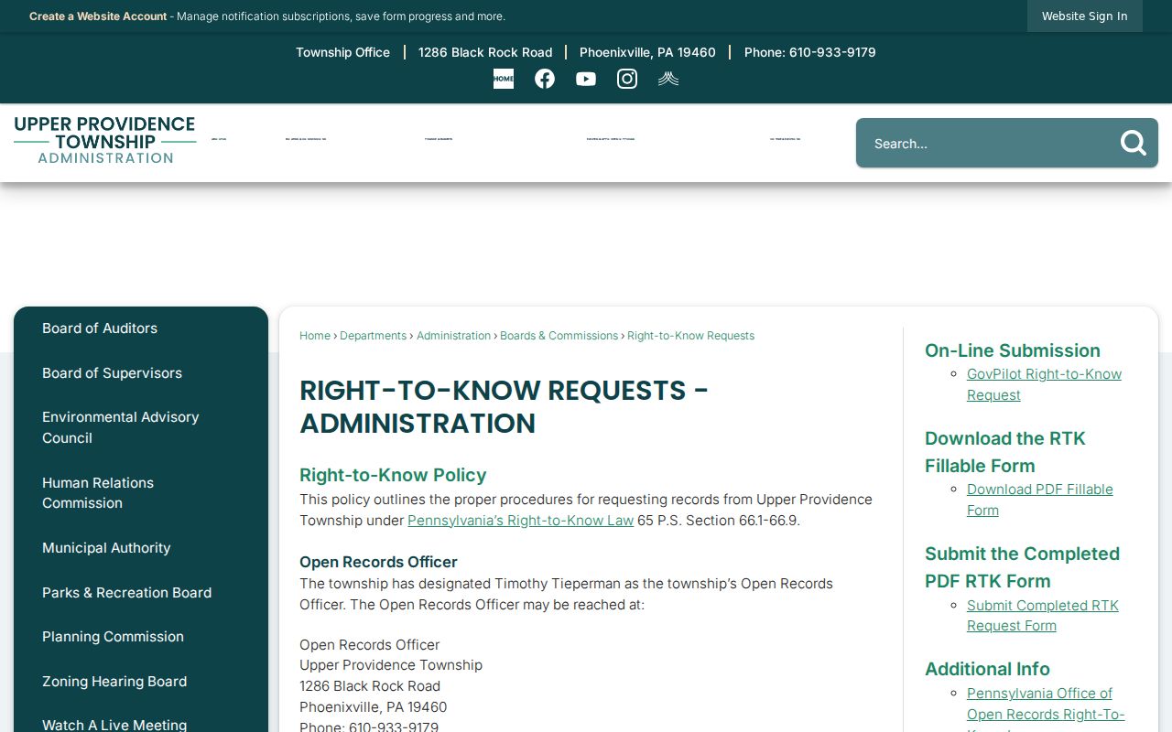
Task: Open Submit Completed RTK Request Form link
Action: tap(1043, 616)
